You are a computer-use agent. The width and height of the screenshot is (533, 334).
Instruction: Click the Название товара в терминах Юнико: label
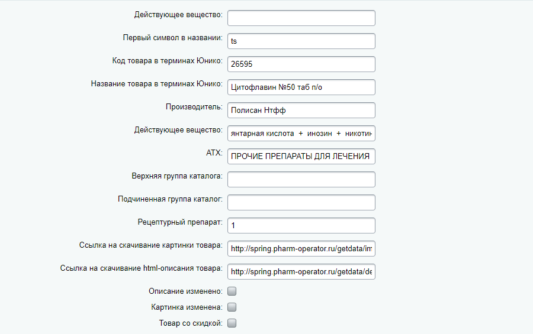[157, 84]
